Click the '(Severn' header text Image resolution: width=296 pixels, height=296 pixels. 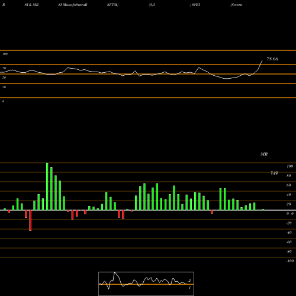click(236, 5)
